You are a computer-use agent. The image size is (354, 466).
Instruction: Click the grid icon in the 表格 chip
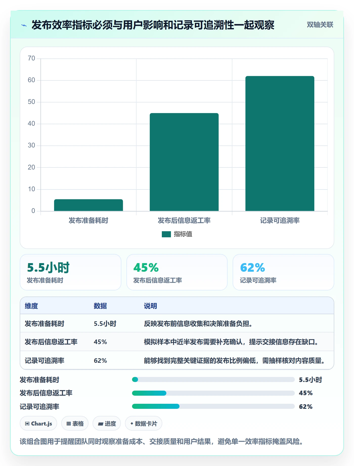[69, 424]
